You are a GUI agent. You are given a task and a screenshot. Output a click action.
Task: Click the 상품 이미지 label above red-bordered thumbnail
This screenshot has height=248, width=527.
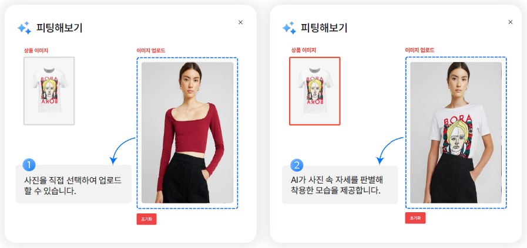click(304, 50)
